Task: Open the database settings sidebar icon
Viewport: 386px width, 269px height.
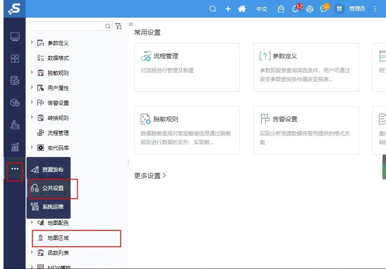Action: 15,80
